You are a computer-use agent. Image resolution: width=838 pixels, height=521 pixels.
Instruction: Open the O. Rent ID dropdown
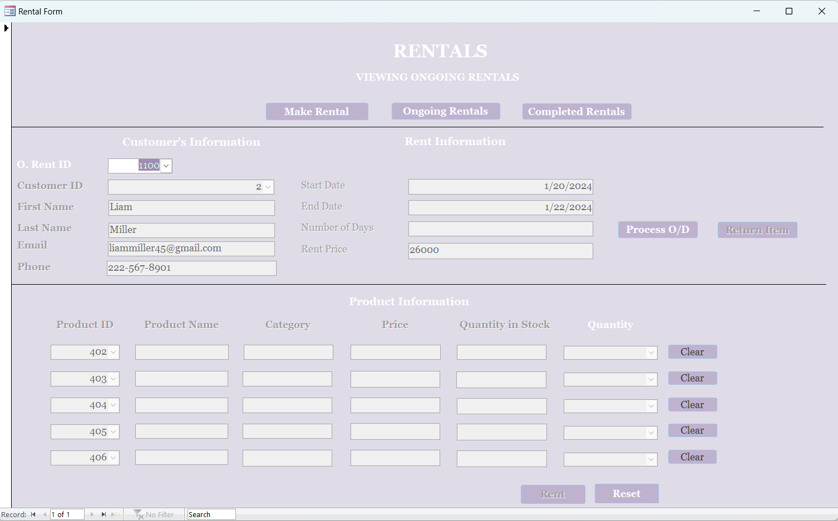pos(166,166)
